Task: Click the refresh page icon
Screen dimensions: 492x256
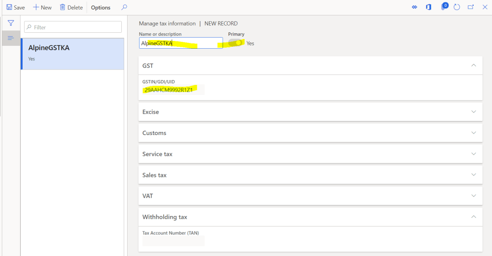Action: [x=457, y=7]
